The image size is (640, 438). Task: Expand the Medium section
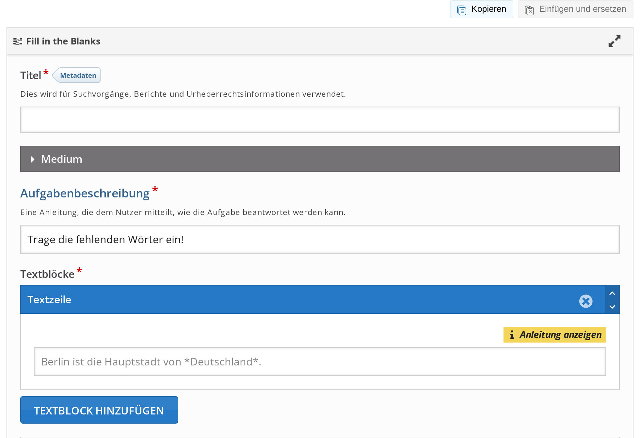[x=320, y=159]
